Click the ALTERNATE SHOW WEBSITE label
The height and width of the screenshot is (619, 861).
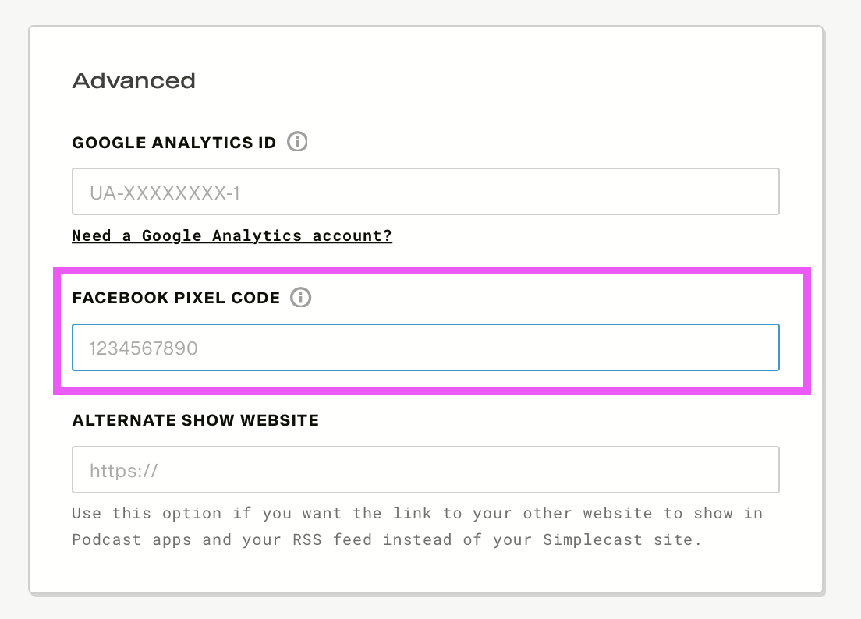(x=195, y=420)
